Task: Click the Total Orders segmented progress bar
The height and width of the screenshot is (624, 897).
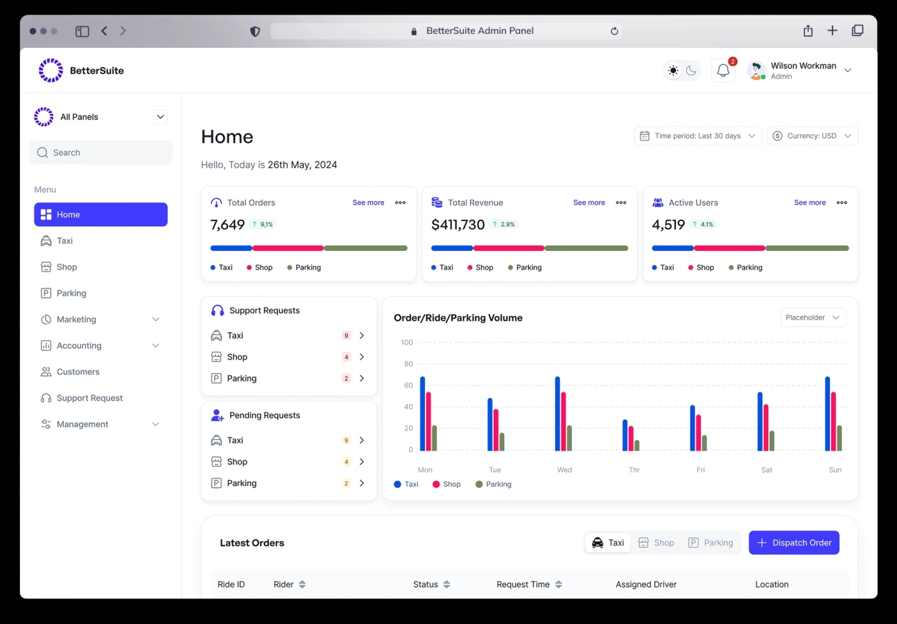Action: (308, 248)
